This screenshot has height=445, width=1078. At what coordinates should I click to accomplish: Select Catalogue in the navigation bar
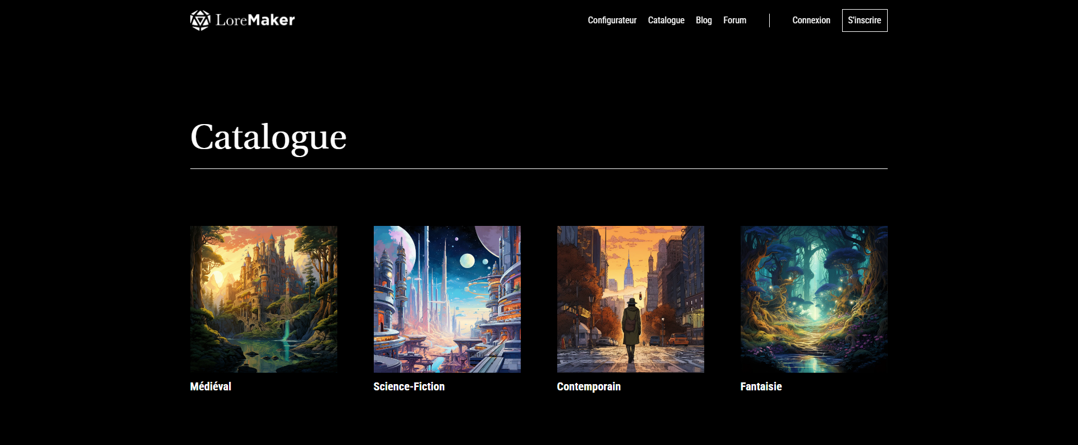[666, 20]
